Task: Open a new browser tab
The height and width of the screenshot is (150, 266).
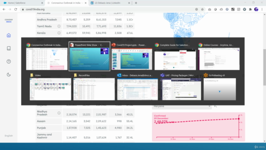Action: click(x=136, y=3)
